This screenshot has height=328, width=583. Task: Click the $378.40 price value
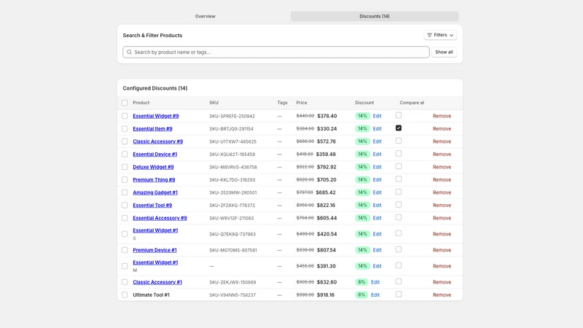click(x=326, y=116)
